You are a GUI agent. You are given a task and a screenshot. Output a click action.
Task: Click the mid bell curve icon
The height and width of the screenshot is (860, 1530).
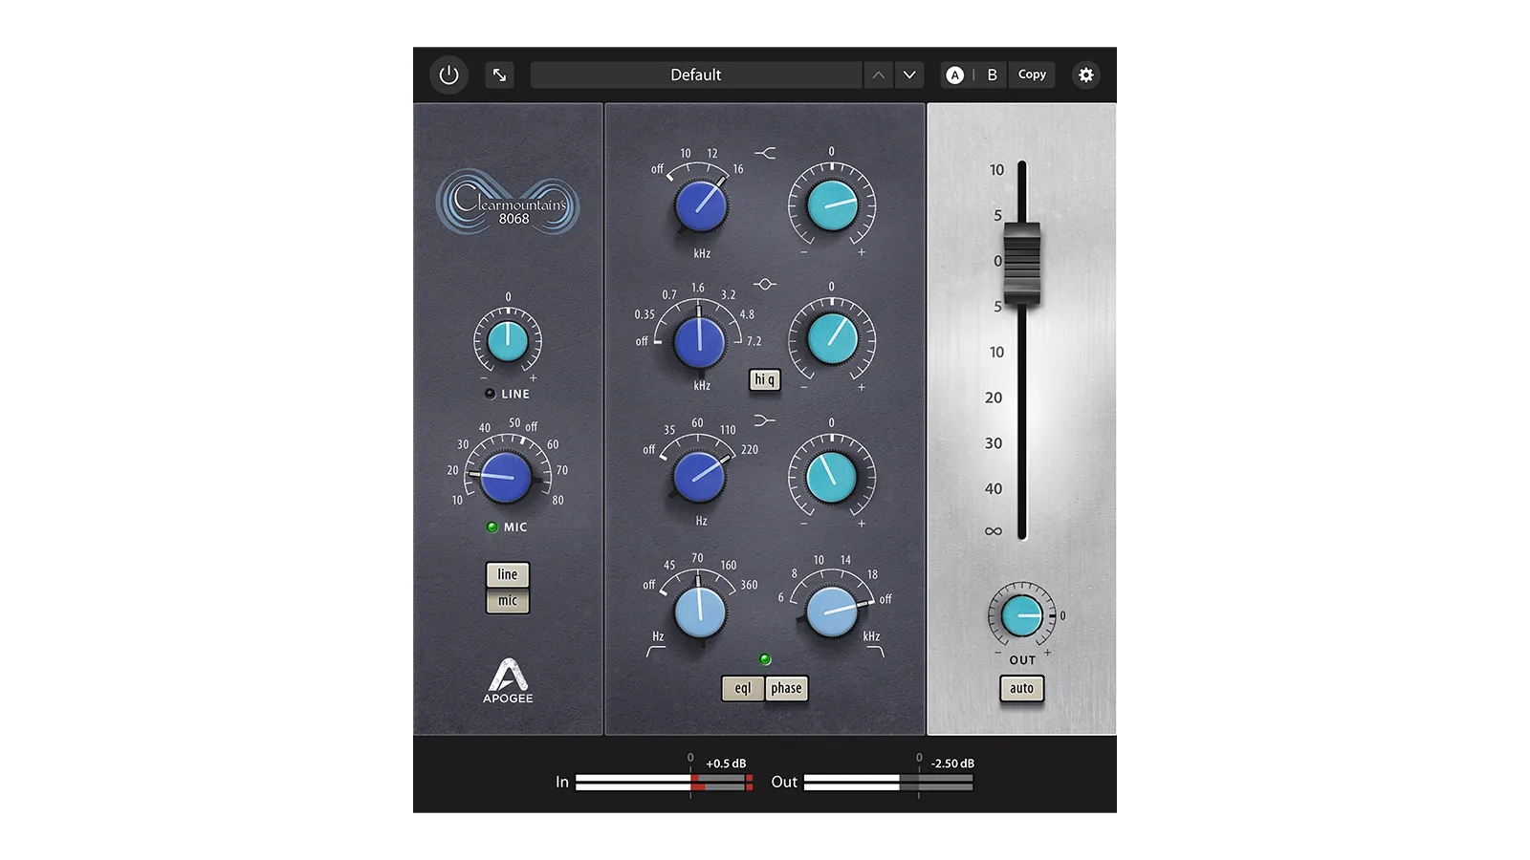click(x=765, y=285)
